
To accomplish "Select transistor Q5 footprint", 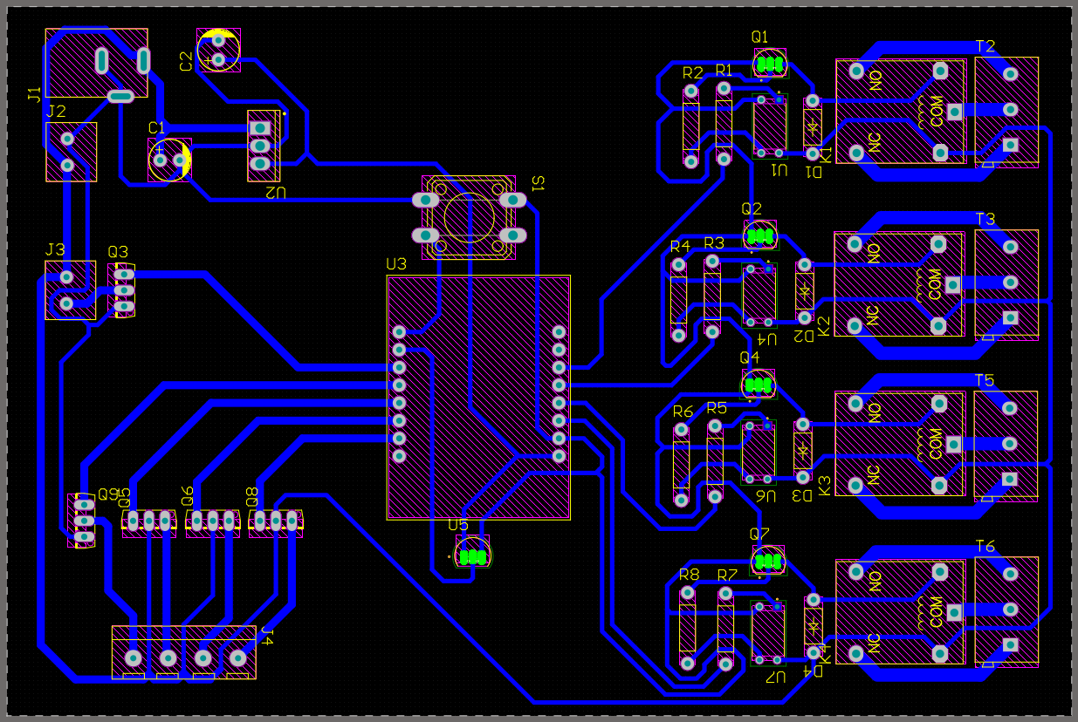I will coord(148,522).
